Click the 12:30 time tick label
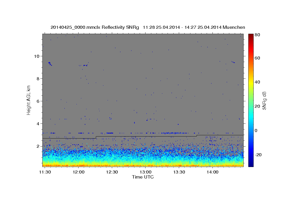 click(112, 172)
